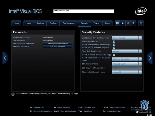155x116 pixels.
Task: Toggle Intel Virtualization Technology checkbox
Action: [114, 45]
